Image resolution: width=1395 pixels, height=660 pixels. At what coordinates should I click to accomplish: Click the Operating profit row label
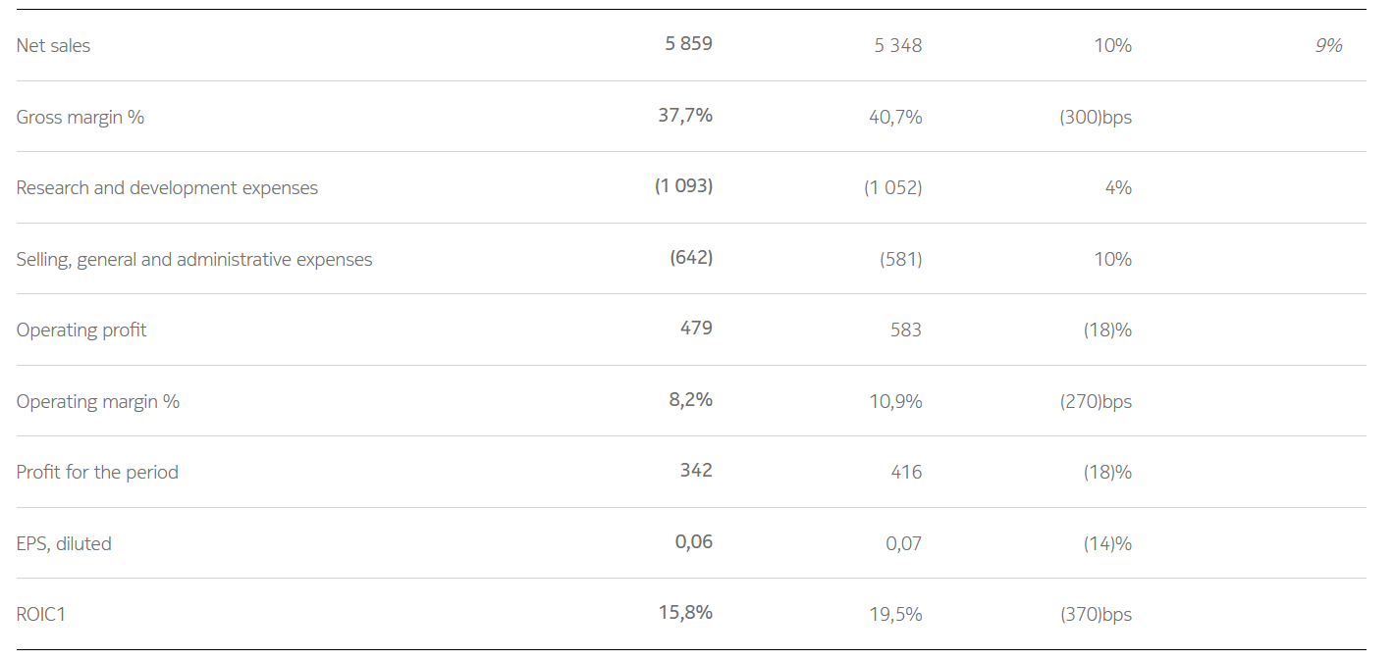coord(81,330)
